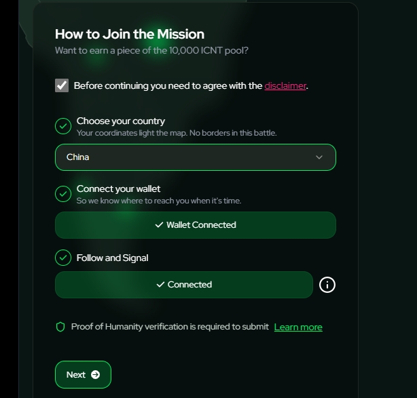Click the Next button
Image resolution: width=417 pixels, height=398 pixels.
[x=83, y=375]
